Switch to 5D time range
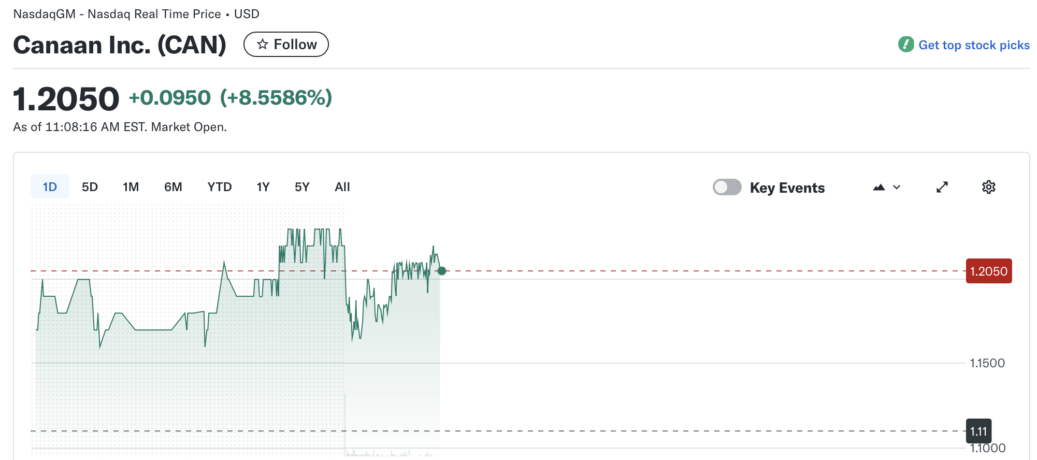The width and height of the screenshot is (1037, 460). [x=90, y=187]
